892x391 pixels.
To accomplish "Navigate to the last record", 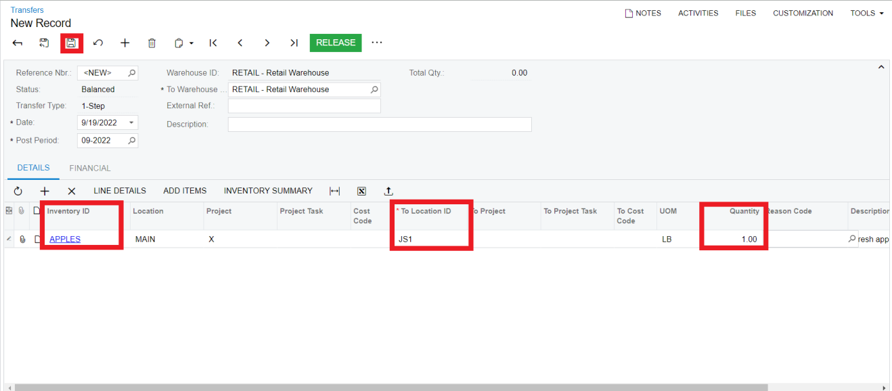I will point(294,43).
